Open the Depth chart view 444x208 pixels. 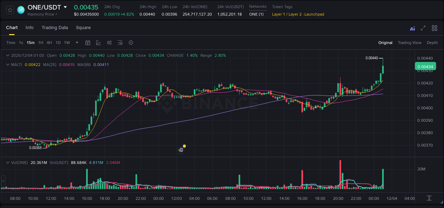pos(432,43)
